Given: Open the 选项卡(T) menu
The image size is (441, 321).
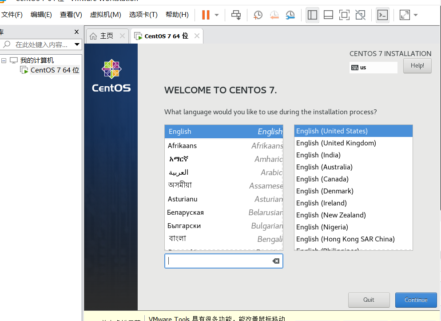Looking at the screenshot, I should click(143, 15).
